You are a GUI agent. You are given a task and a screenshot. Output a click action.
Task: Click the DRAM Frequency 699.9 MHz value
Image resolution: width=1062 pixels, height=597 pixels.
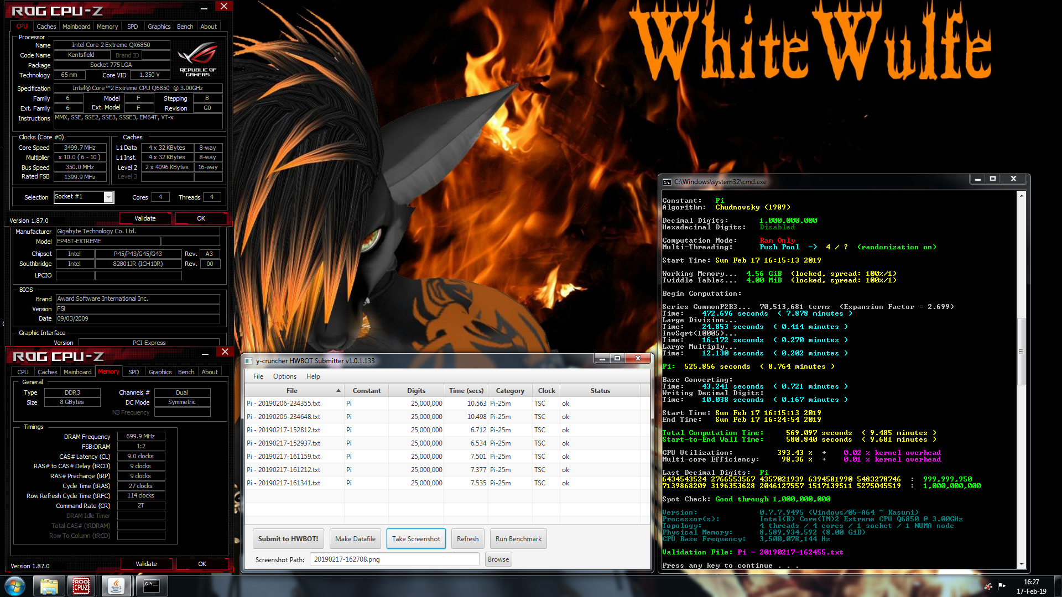pos(140,436)
